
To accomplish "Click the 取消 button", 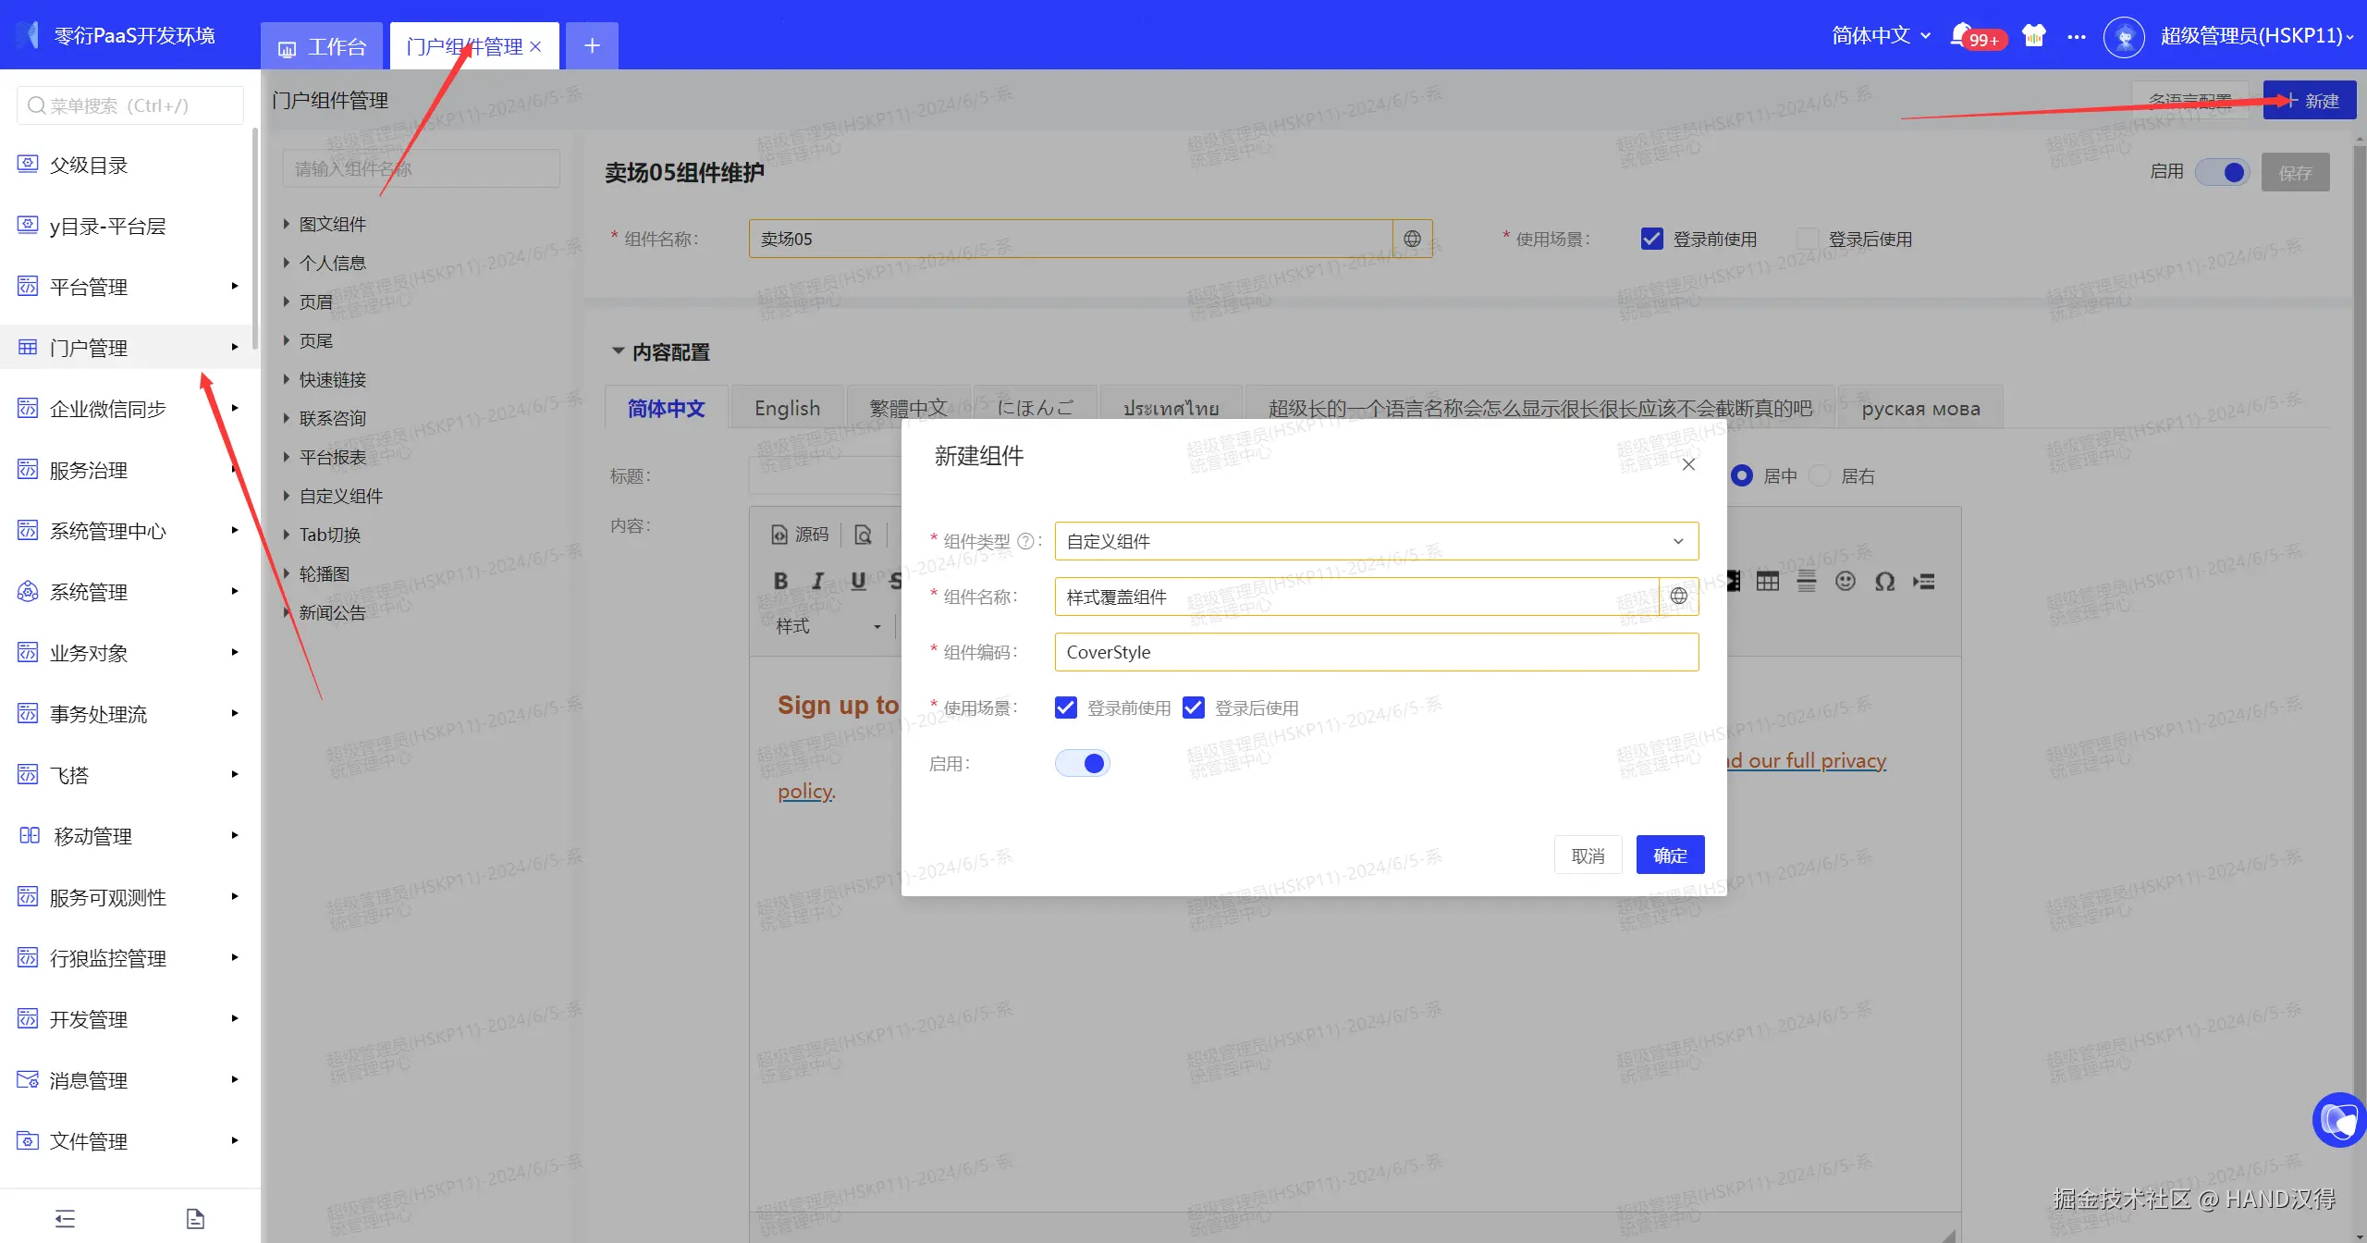I will pyautogui.click(x=1588, y=855).
